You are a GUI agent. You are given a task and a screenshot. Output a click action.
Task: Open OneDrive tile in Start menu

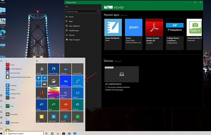65,69
